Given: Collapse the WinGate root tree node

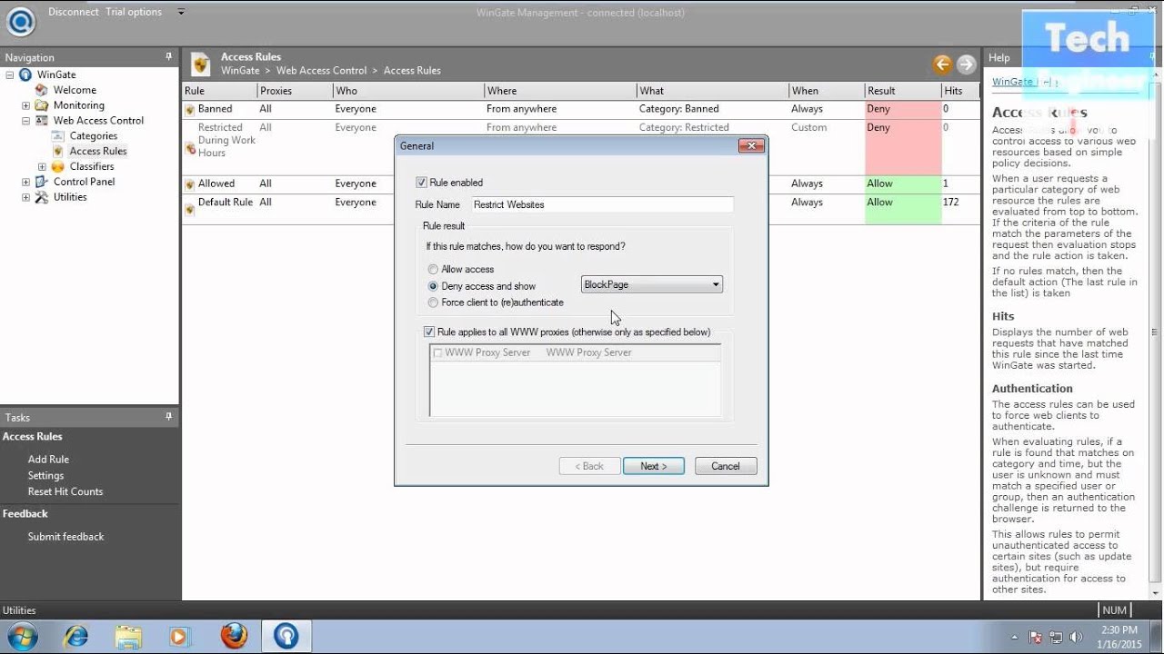Looking at the screenshot, I should pos(10,74).
